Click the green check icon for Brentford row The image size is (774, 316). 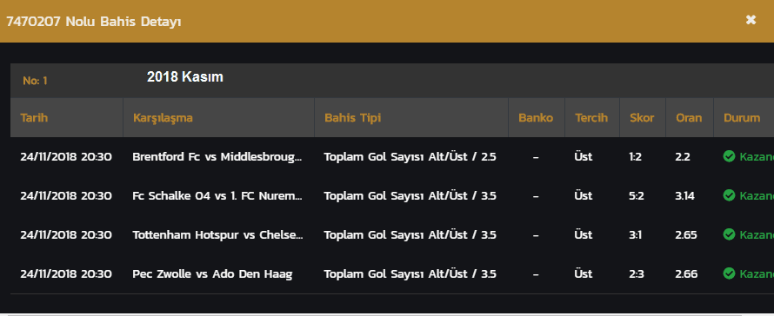click(729, 156)
